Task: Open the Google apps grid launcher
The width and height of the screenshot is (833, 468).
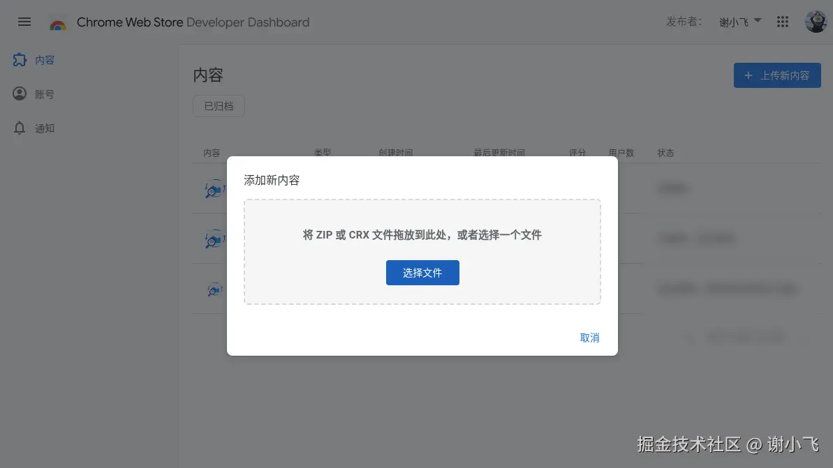Action: (x=782, y=22)
